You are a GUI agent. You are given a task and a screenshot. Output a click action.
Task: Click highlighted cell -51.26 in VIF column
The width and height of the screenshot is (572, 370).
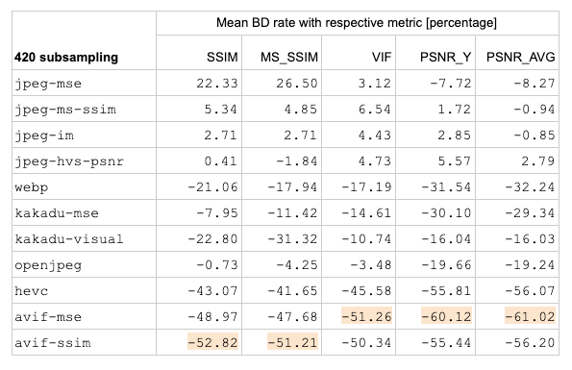click(366, 316)
